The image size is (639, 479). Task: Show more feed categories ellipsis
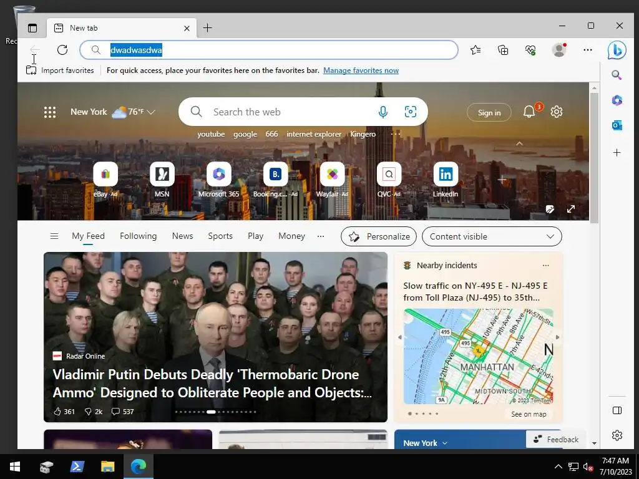click(321, 236)
